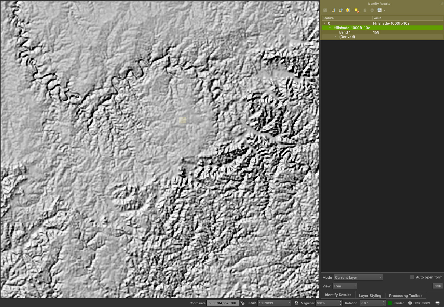Image resolution: width=444 pixels, height=307 pixels.
Task: Increase the Magnifier with up stepper
Action: pos(340,301)
